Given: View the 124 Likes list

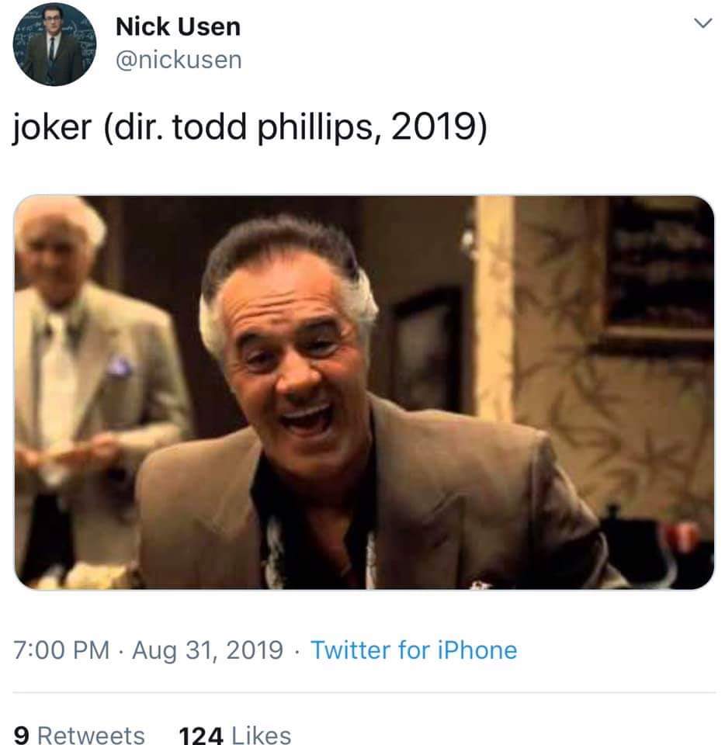Looking at the screenshot, I should coord(235,735).
